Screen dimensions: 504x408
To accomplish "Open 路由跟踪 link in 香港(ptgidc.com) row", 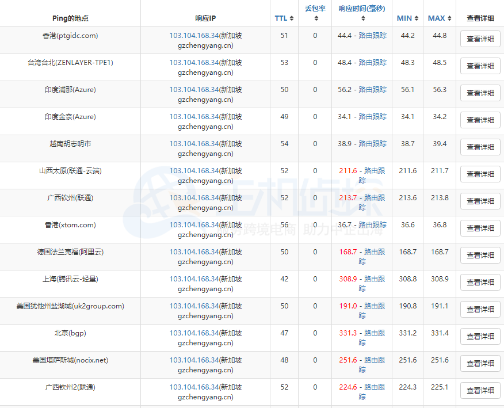I will tap(373, 35).
